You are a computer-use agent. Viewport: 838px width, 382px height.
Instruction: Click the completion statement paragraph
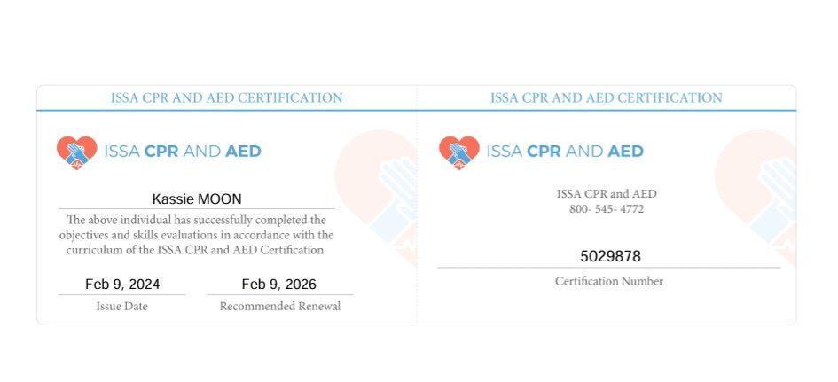(196, 235)
